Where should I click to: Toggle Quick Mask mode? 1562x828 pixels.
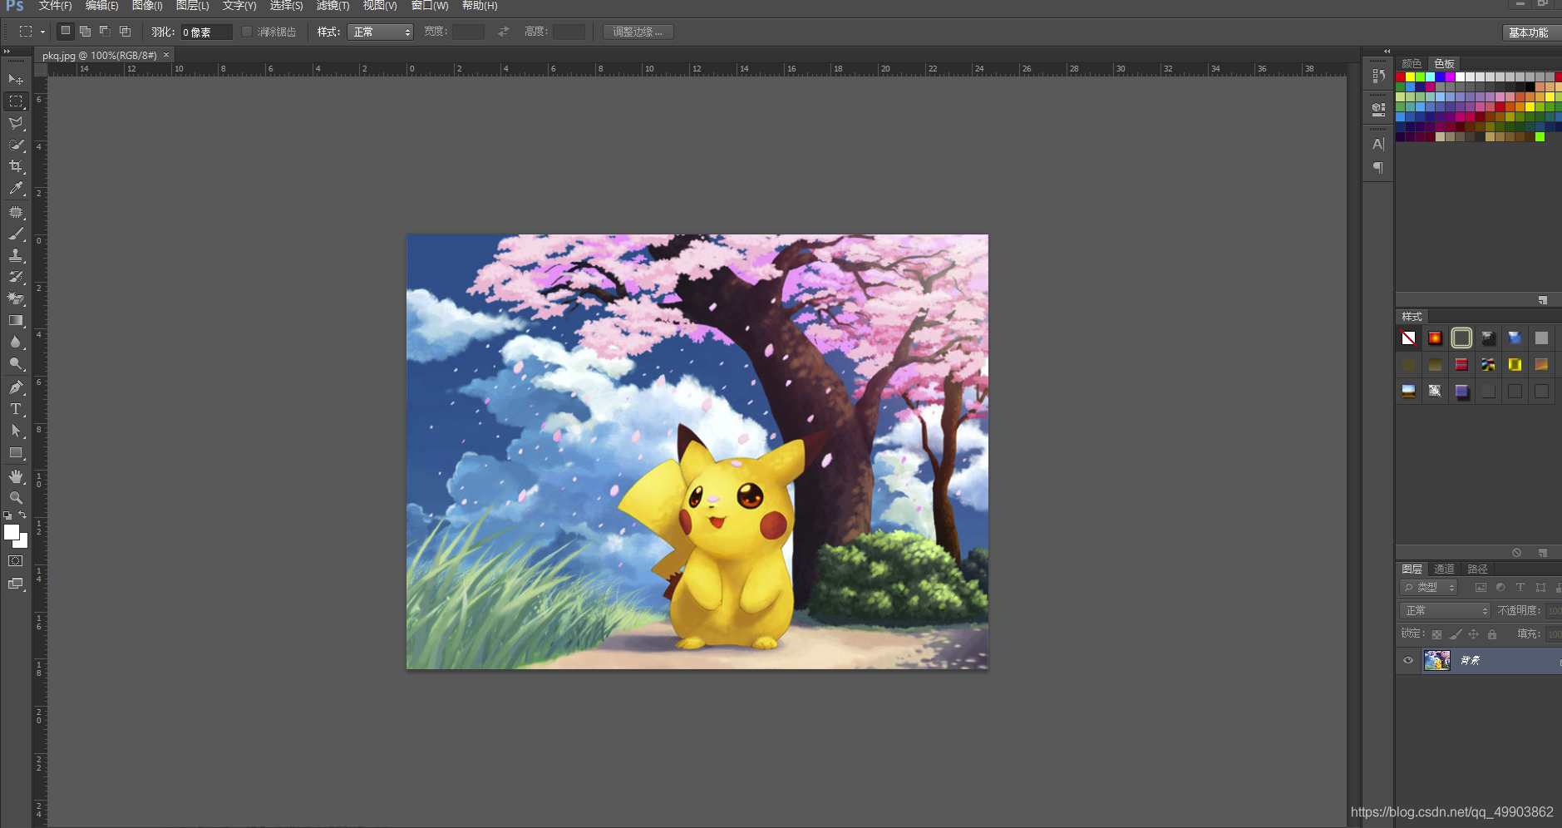[x=16, y=561]
